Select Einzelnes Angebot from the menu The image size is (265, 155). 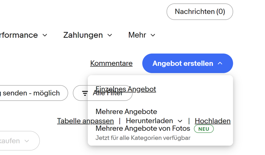[125, 89]
